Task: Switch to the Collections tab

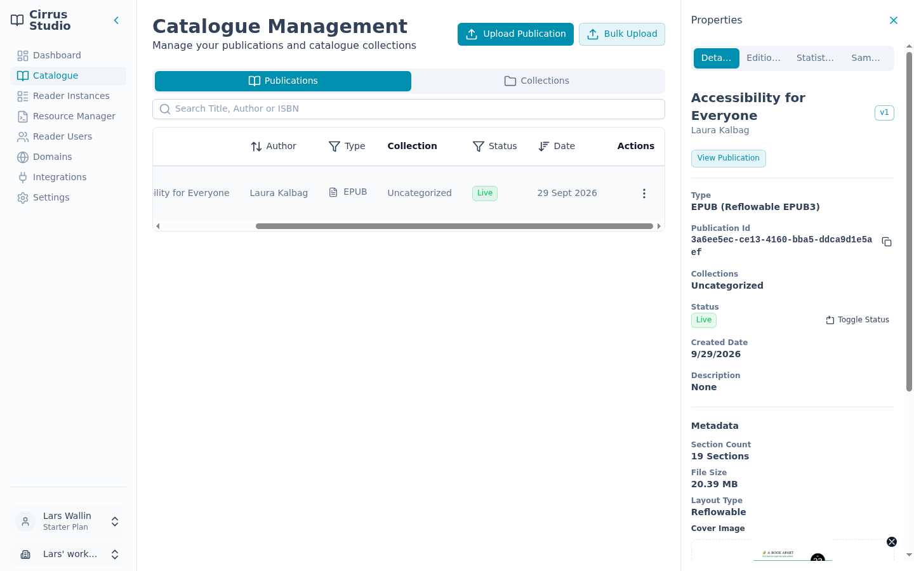Action: (x=537, y=81)
